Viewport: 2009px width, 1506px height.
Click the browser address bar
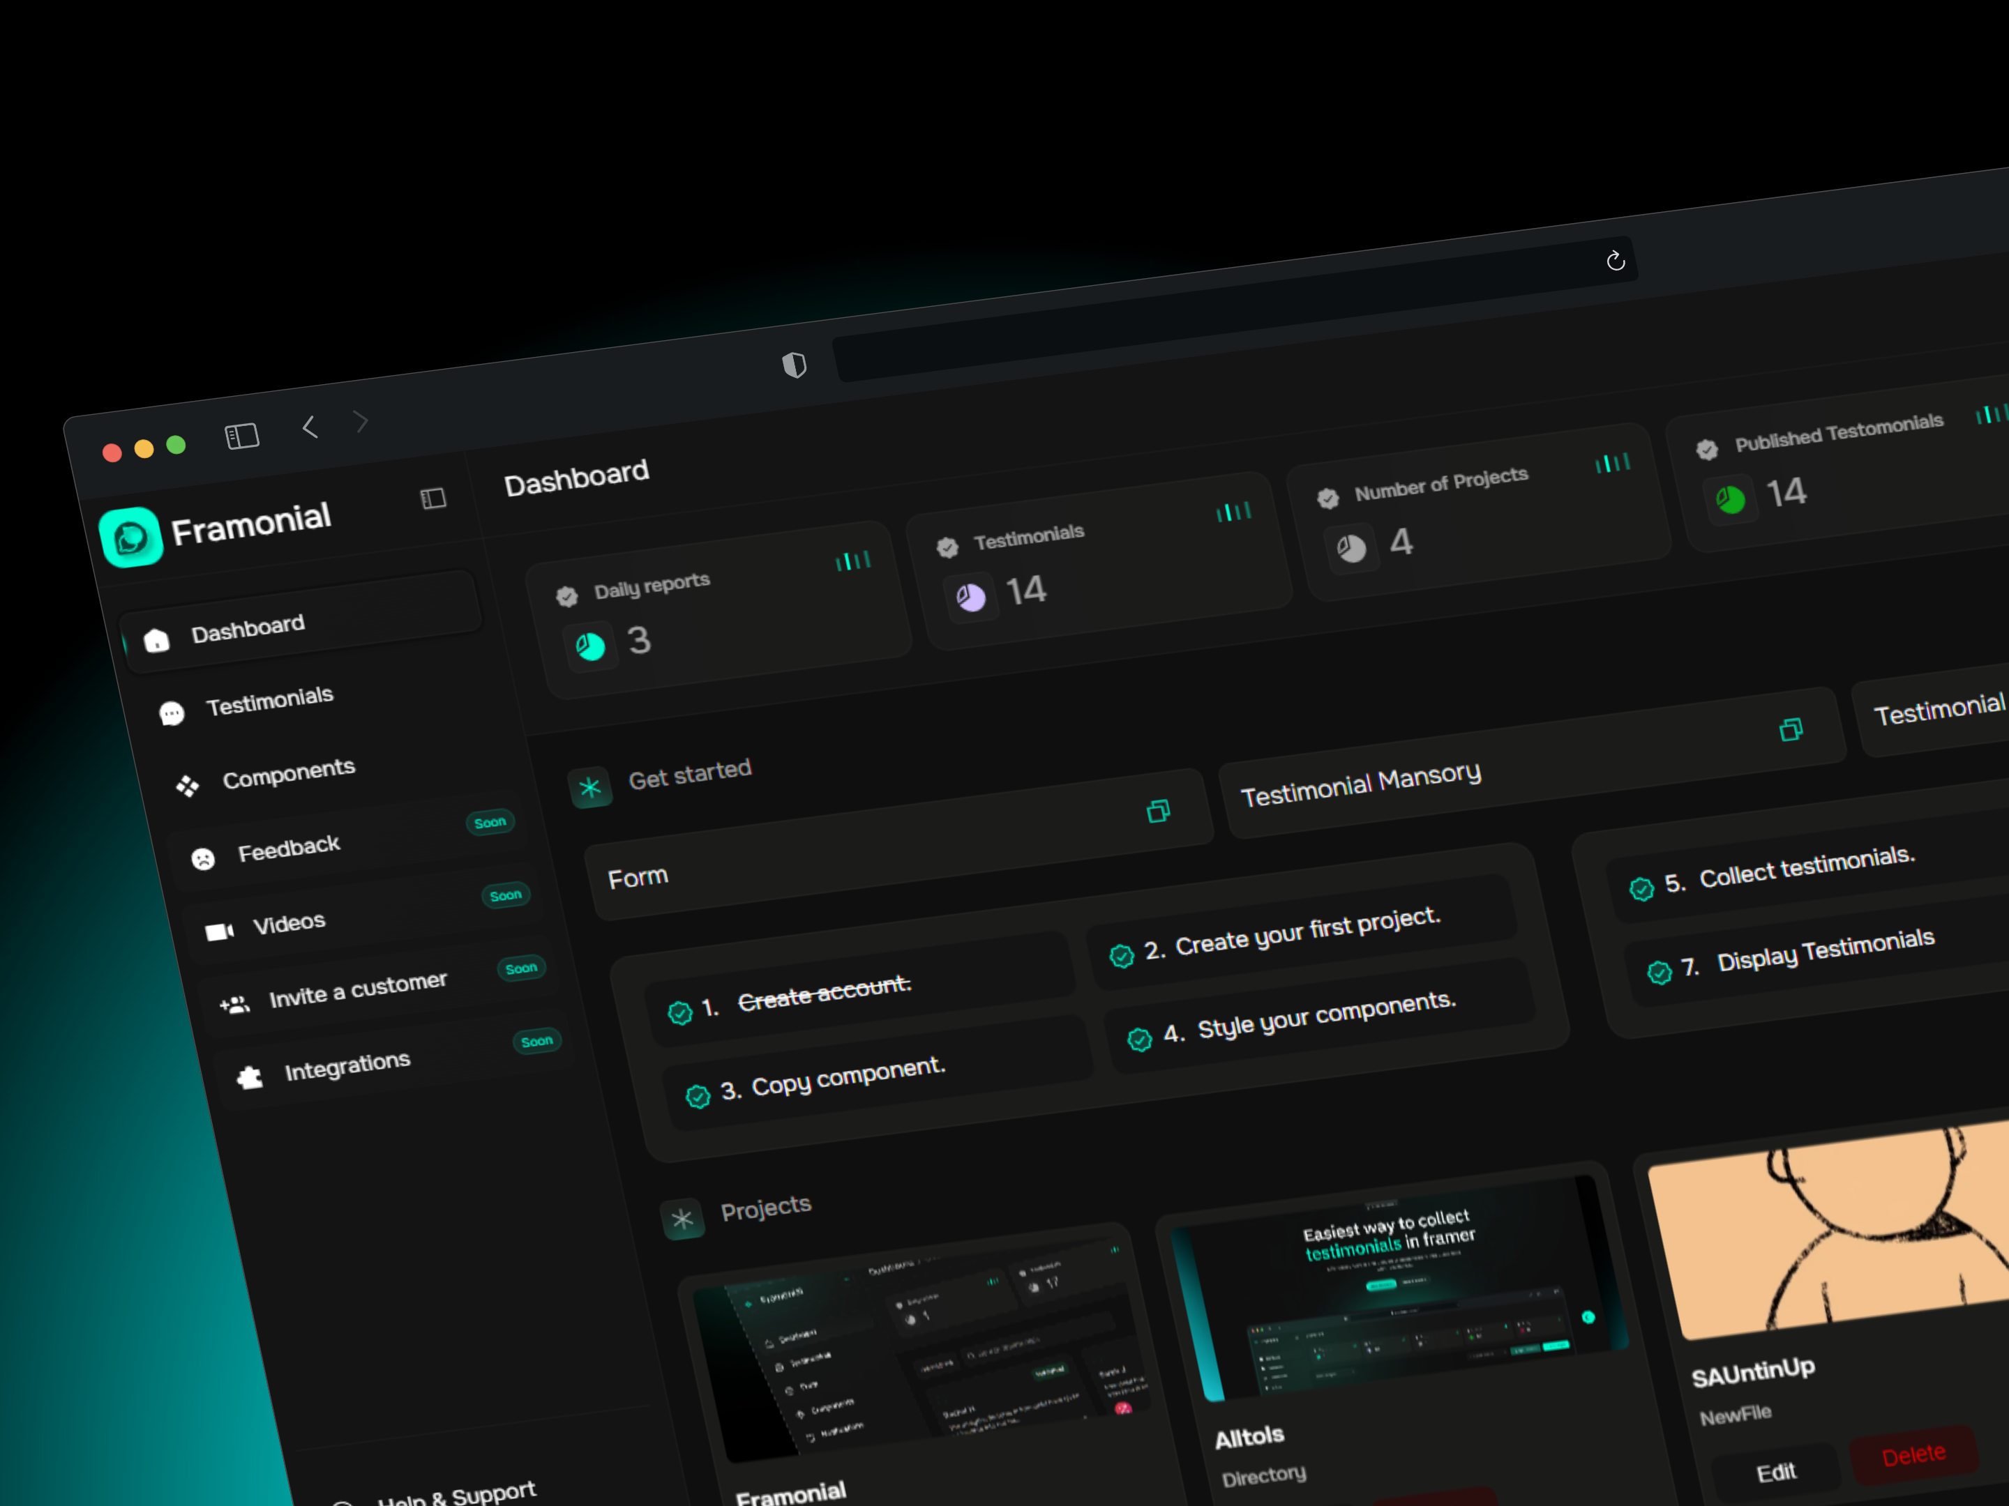click(x=1235, y=310)
